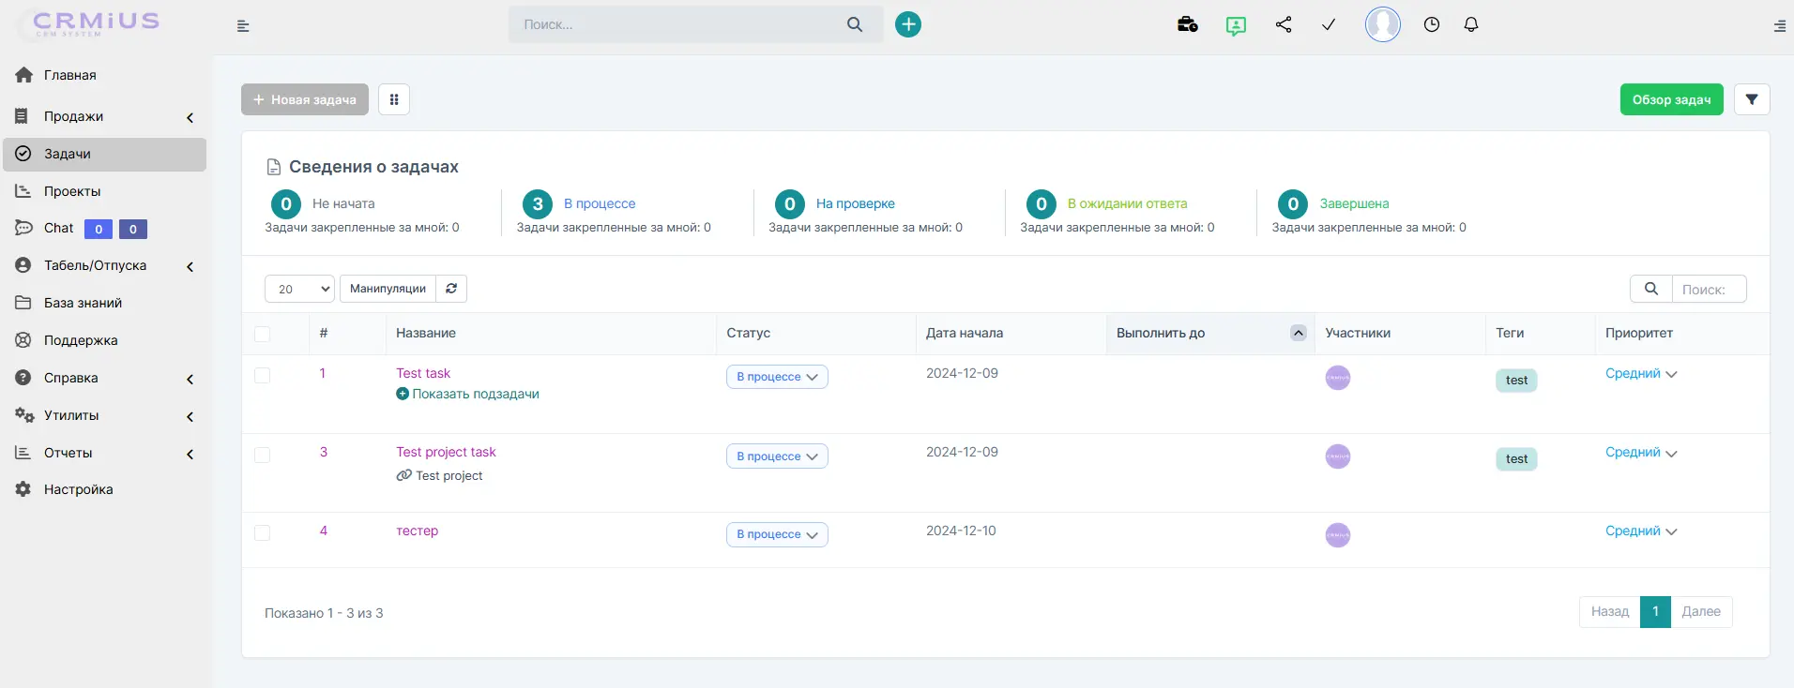The image size is (1794, 688).
Task: Open the Манипуляции button
Action: coord(388,289)
